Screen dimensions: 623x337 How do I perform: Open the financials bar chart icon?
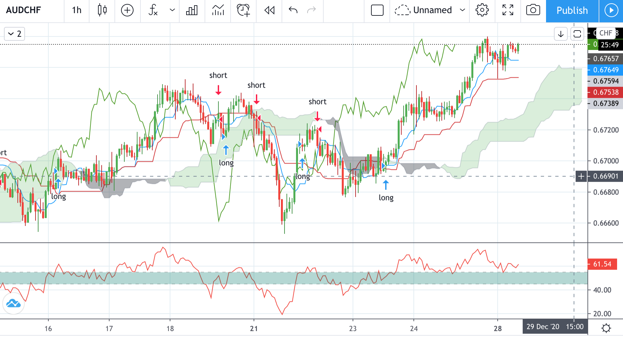point(192,10)
